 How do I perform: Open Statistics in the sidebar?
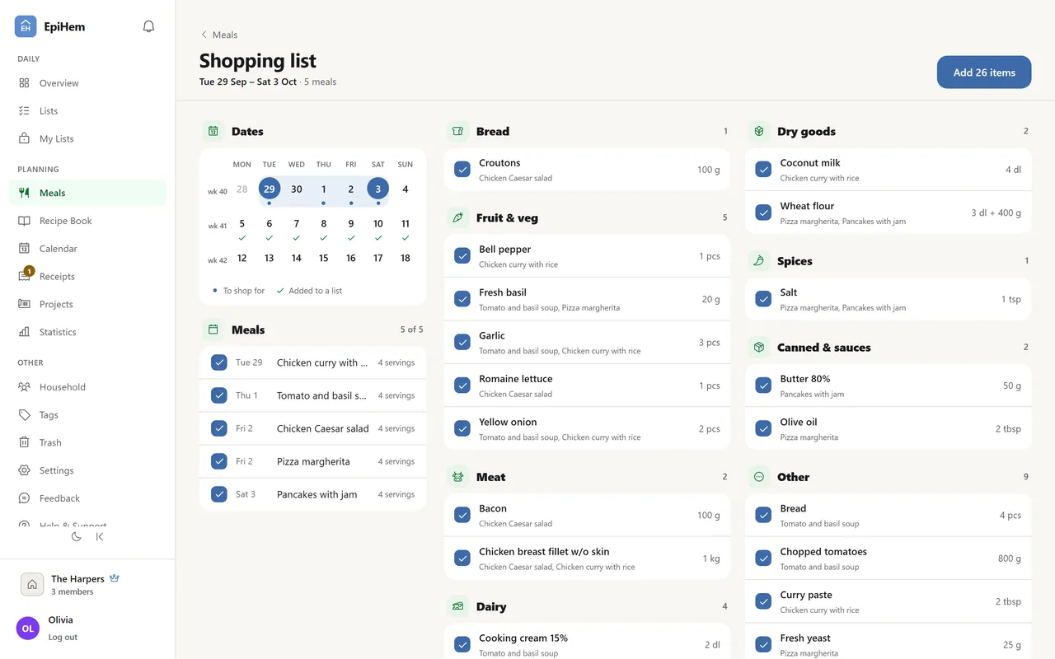(87, 332)
